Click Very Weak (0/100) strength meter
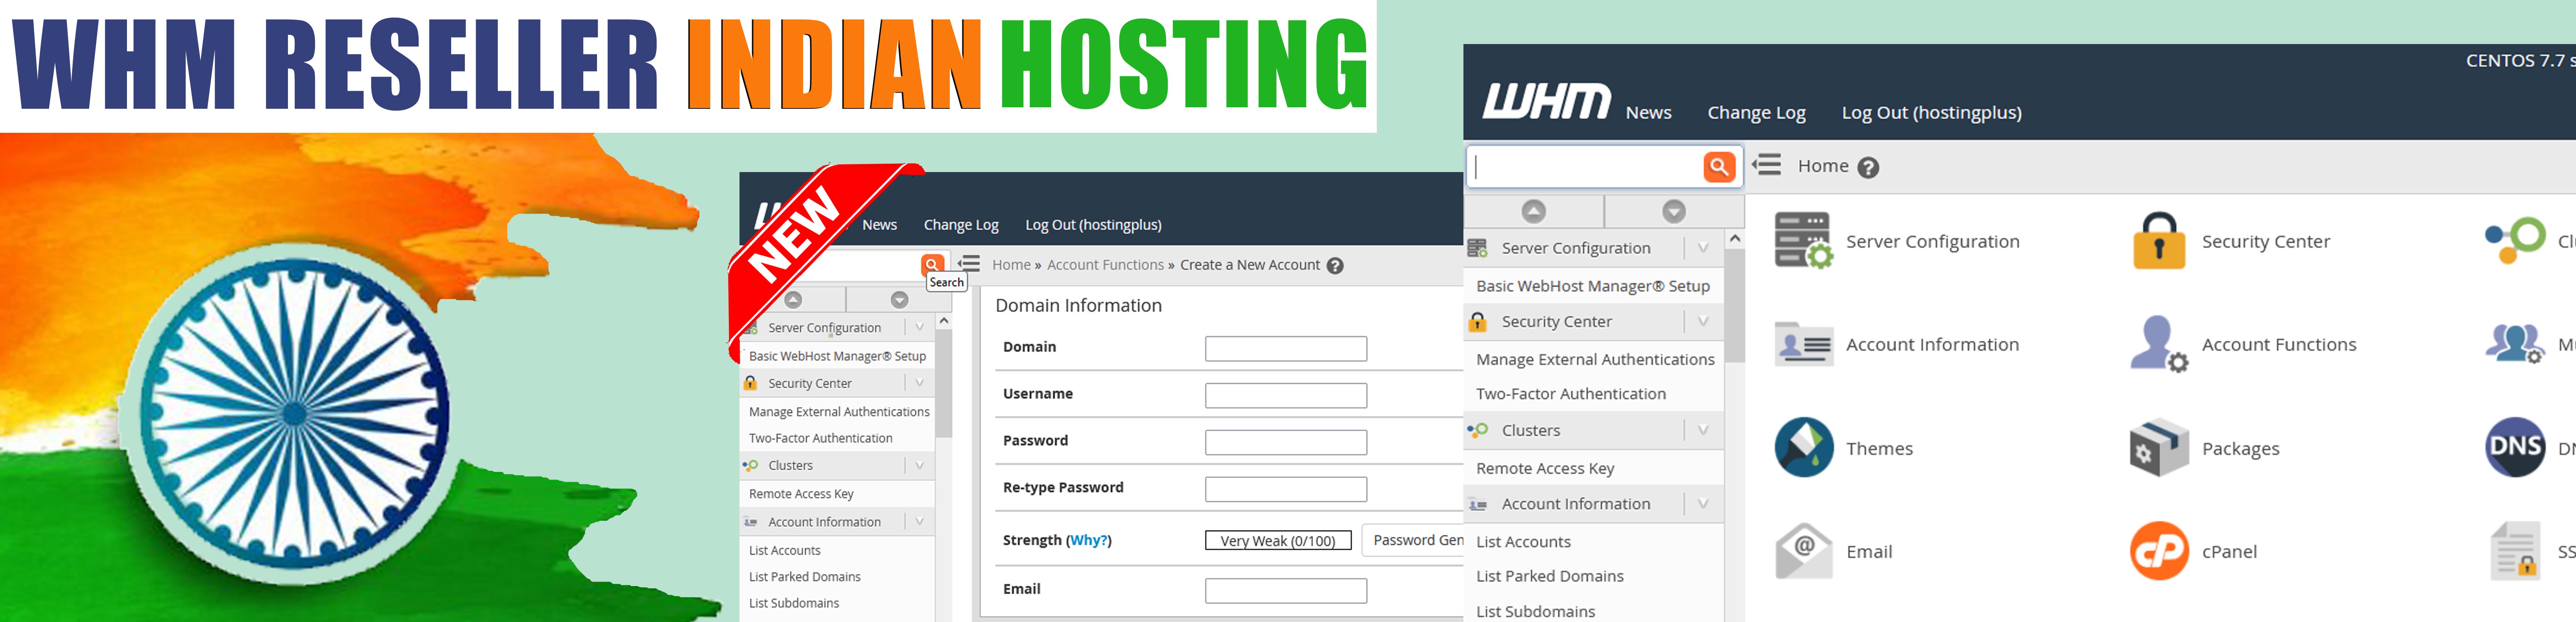 (x=1278, y=541)
